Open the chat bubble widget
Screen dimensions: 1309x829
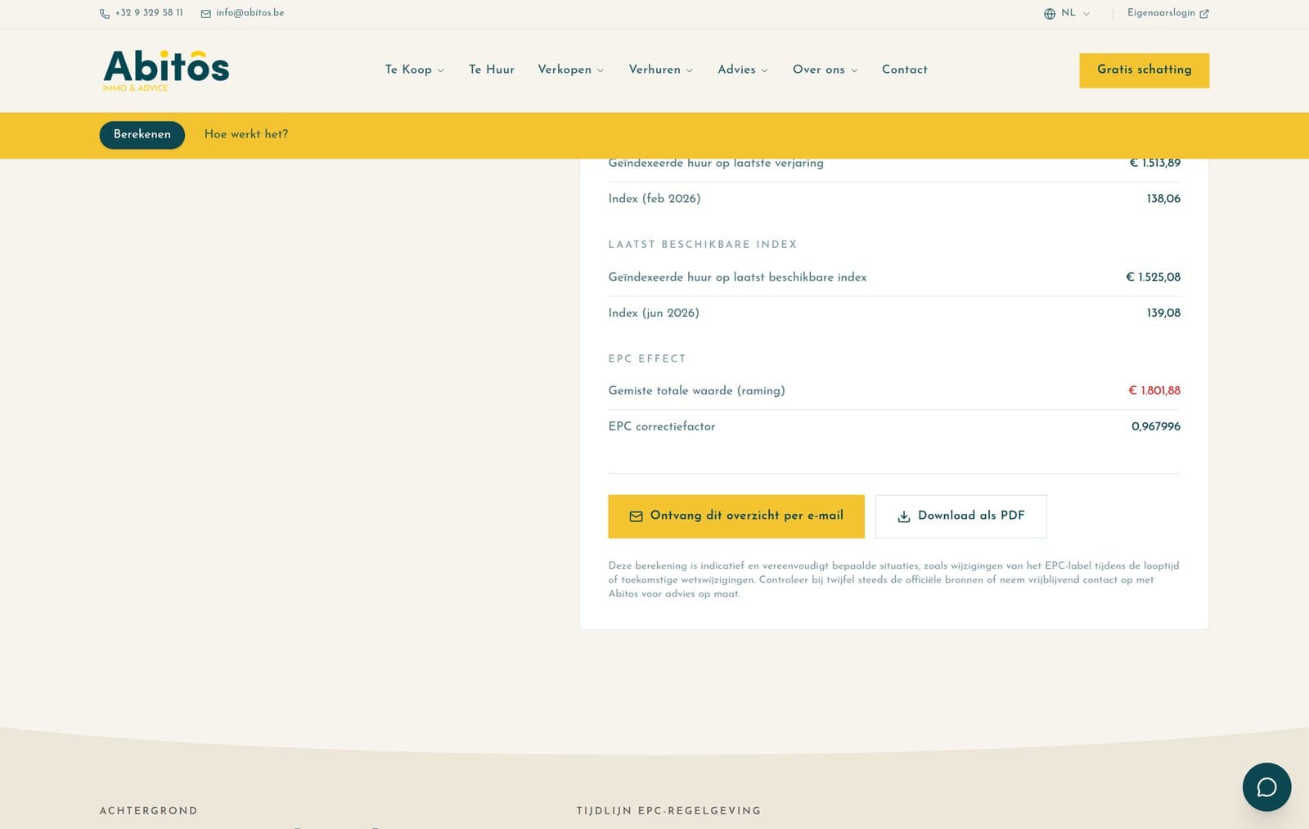coord(1266,786)
